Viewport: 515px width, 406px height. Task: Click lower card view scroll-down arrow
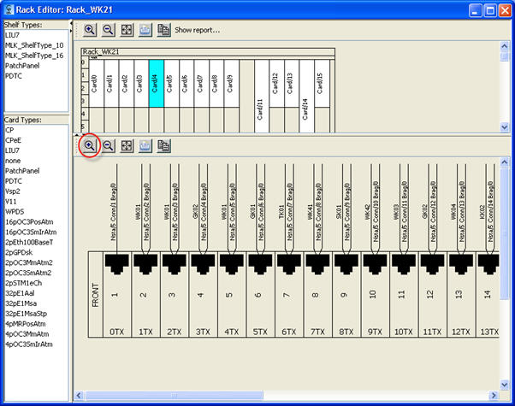pyautogui.click(x=505, y=385)
